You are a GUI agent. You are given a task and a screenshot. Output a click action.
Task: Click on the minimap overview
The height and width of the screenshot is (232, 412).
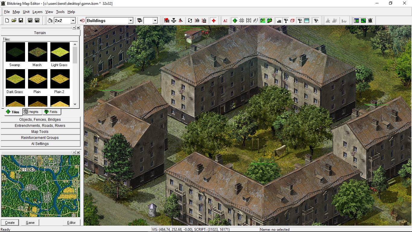41,186
